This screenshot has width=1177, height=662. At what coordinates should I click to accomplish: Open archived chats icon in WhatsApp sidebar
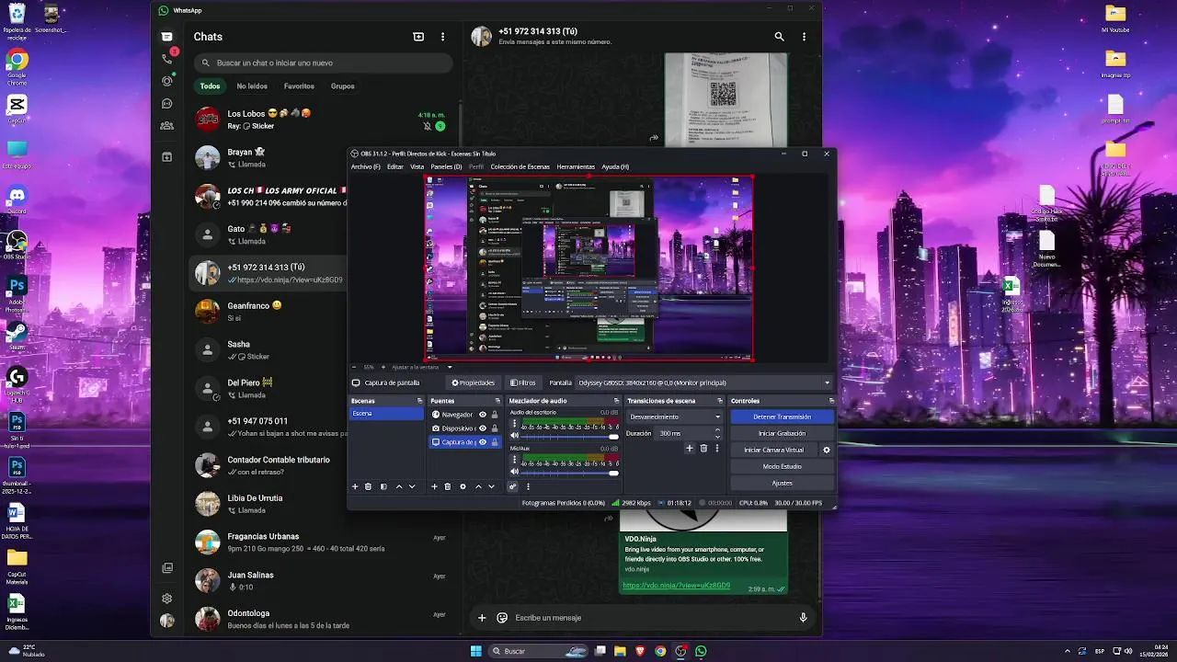tap(166, 157)
